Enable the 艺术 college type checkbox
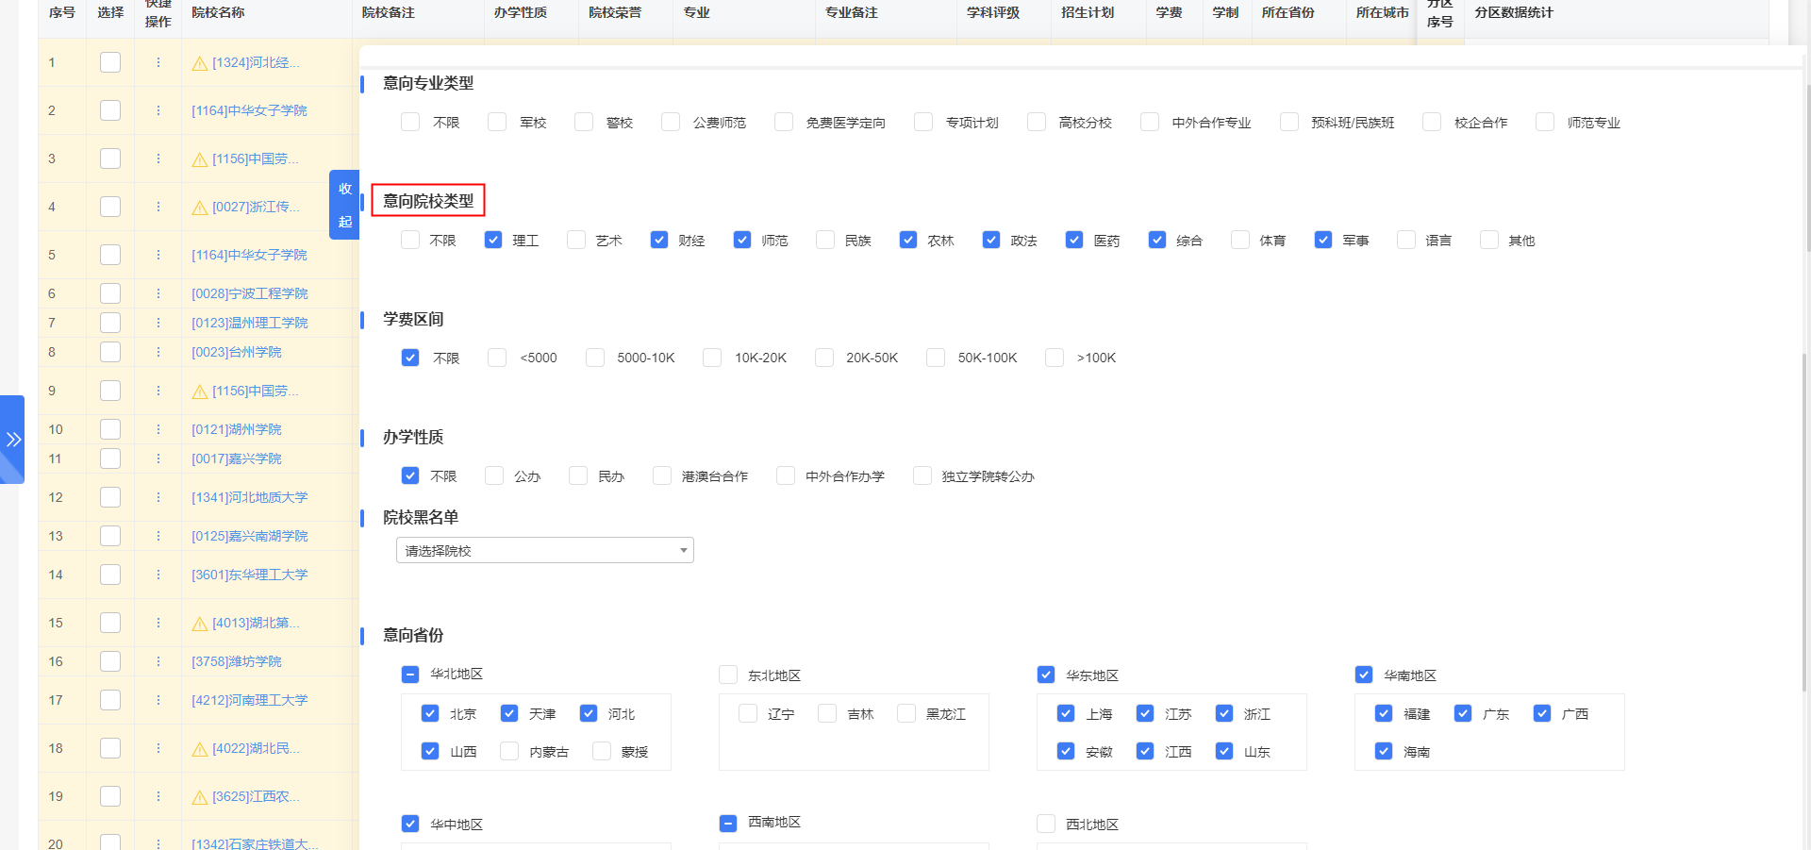 (575, 240)
